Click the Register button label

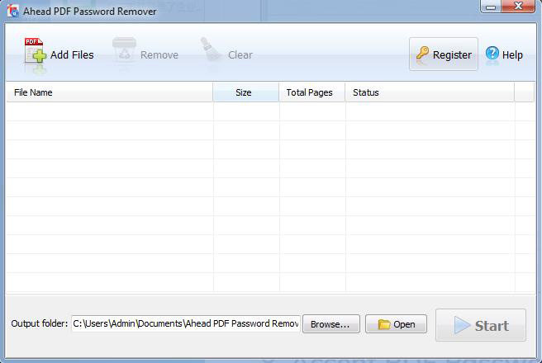(452, 55)
